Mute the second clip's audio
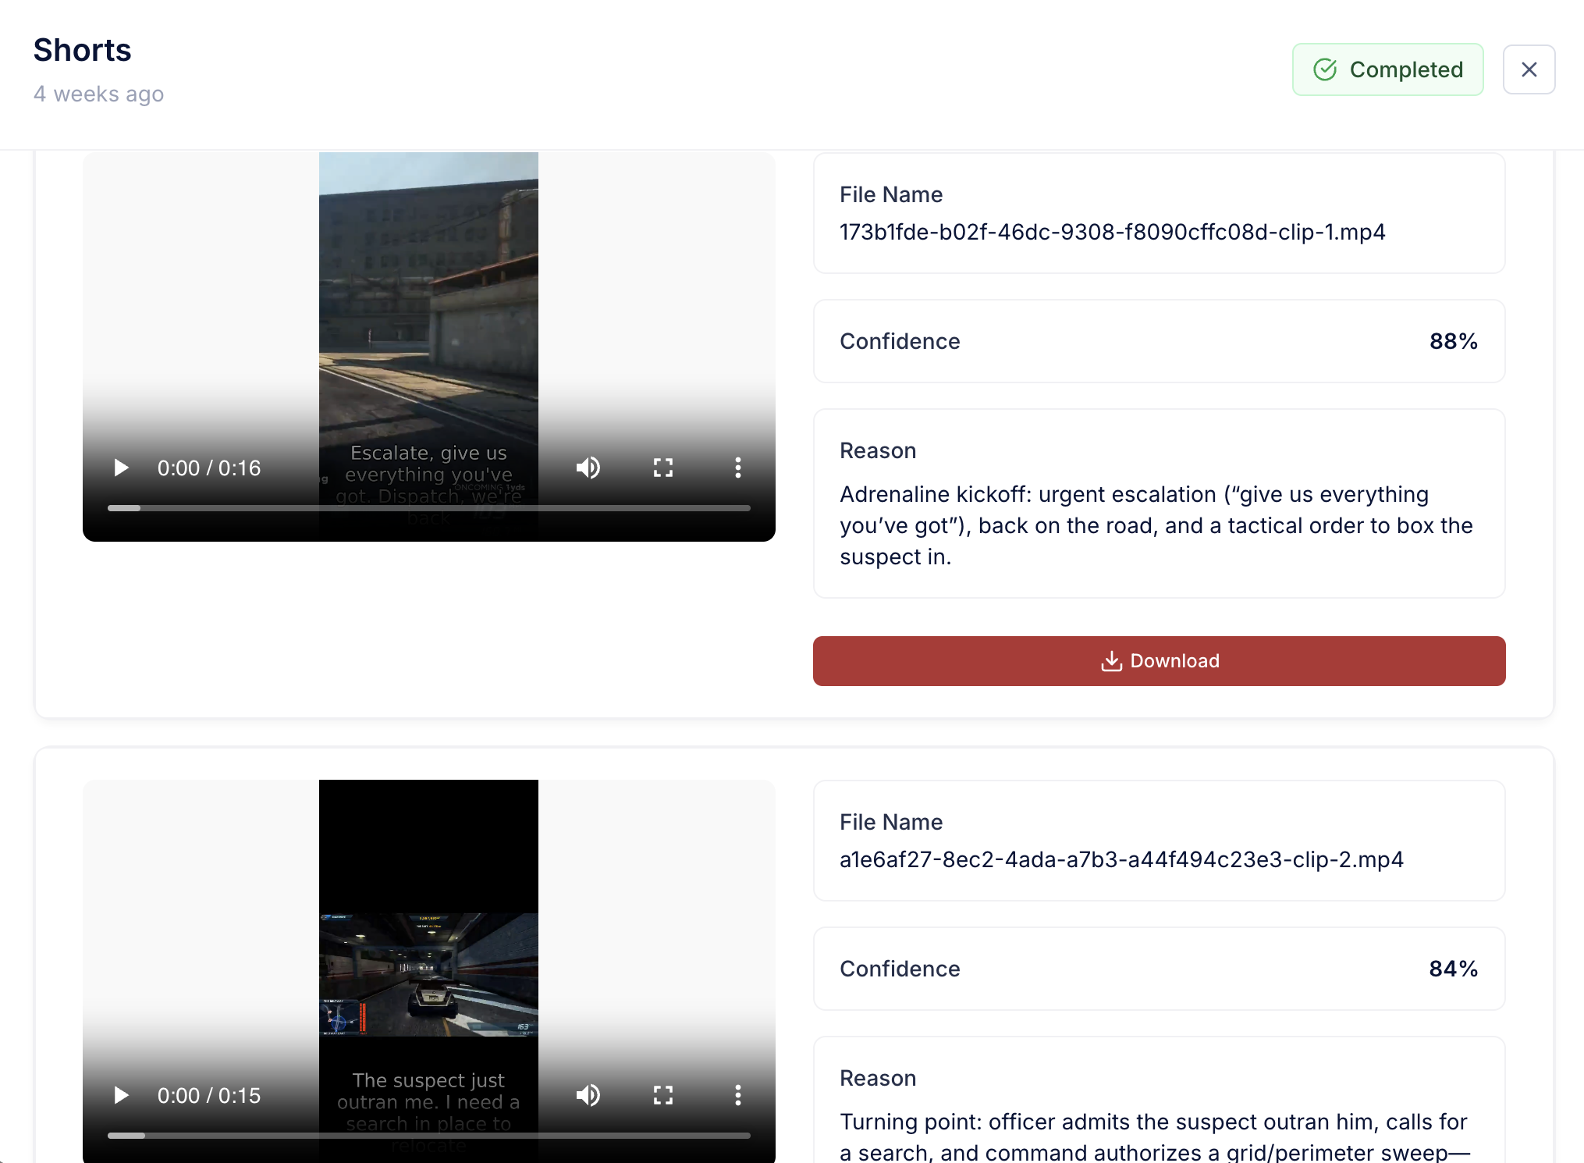The width and height of the screenshot is (1584, 1163). click(x=588, y=1095)
